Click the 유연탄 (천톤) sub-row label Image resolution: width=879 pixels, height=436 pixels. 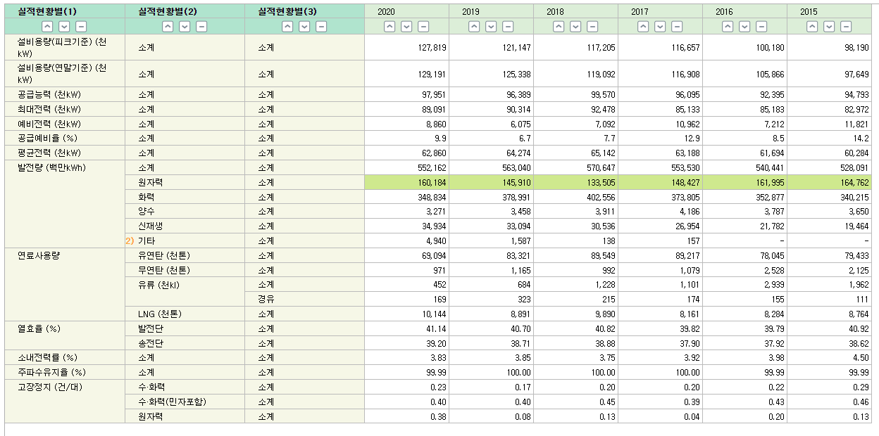coord(165,255)
